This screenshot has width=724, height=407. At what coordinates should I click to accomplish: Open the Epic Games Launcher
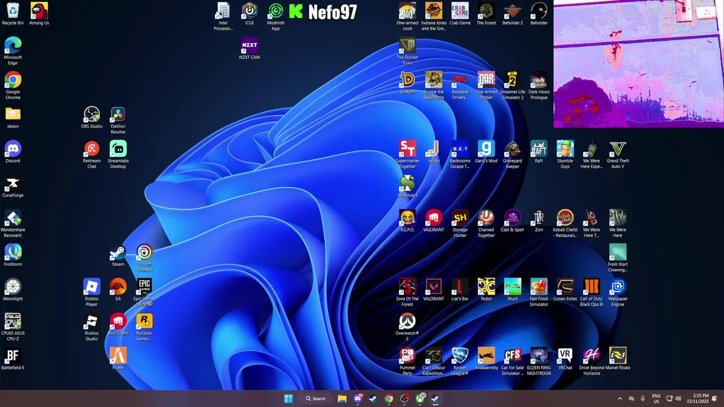click(x=144, y=292)
